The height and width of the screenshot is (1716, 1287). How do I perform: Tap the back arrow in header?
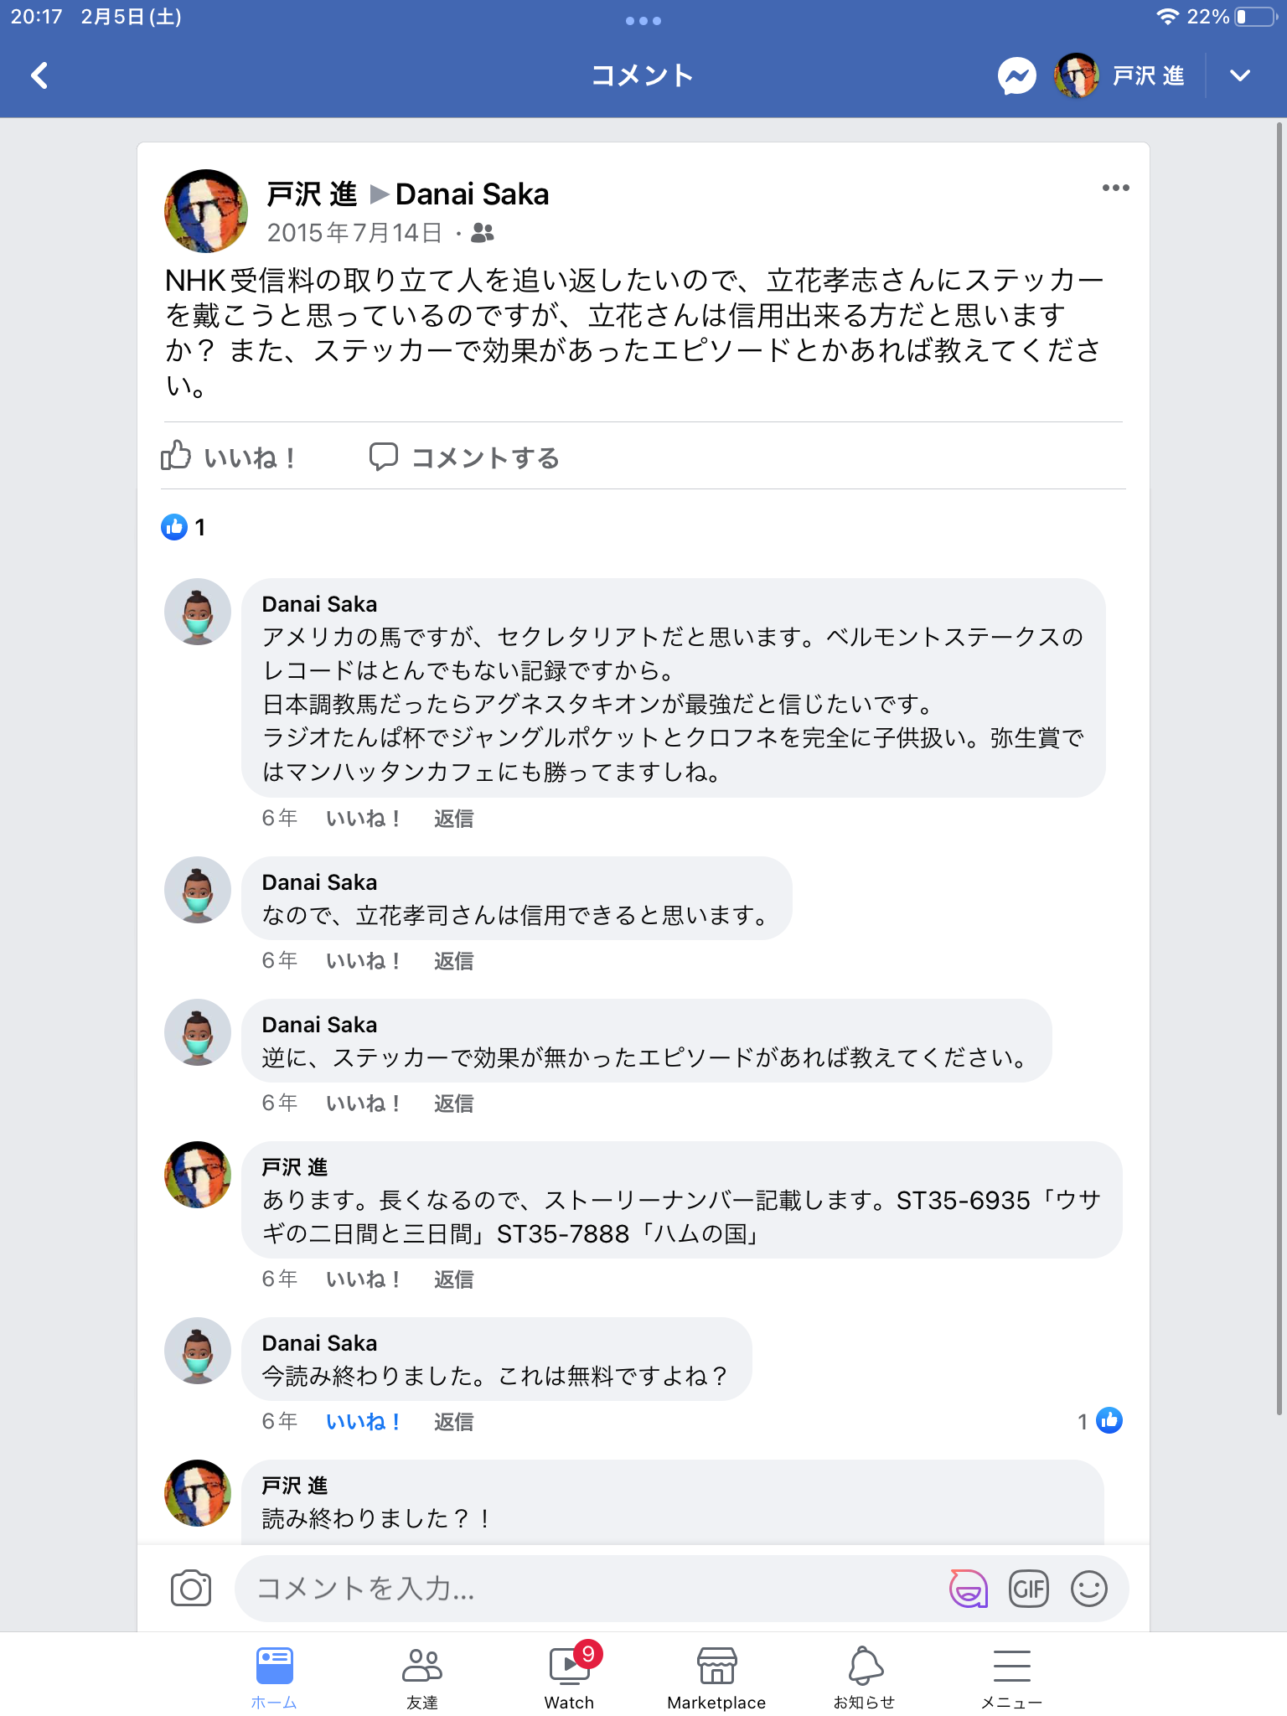[x=39, y=75]
